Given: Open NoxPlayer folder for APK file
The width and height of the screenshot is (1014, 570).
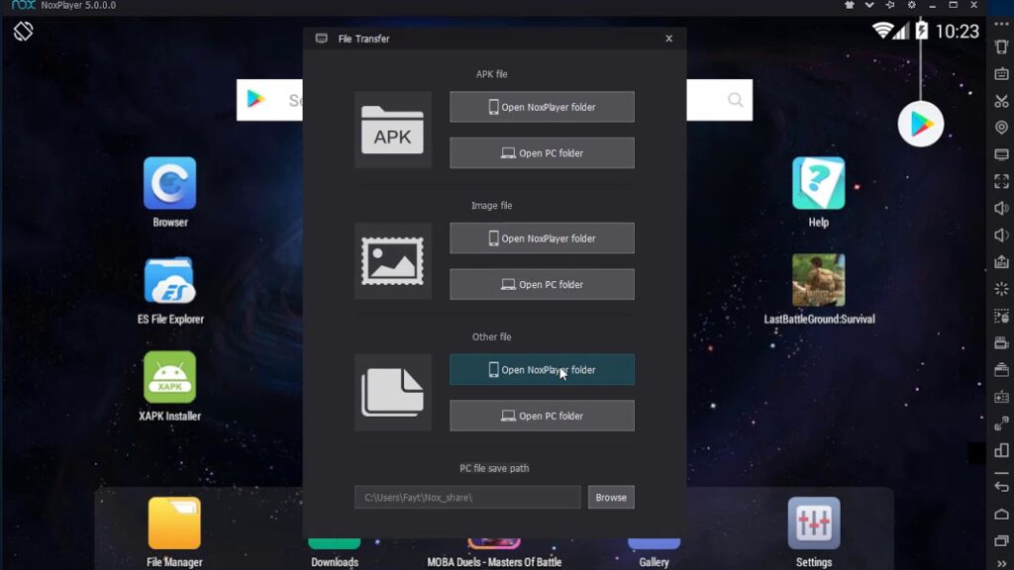Looking at the screenshot, I should [542, 107].
